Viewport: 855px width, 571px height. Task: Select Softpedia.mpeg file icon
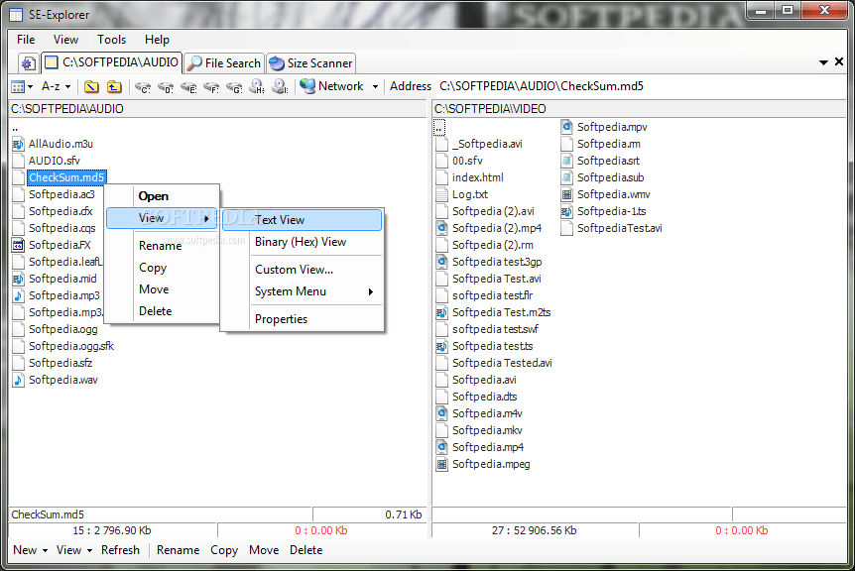tap(441, 464)
